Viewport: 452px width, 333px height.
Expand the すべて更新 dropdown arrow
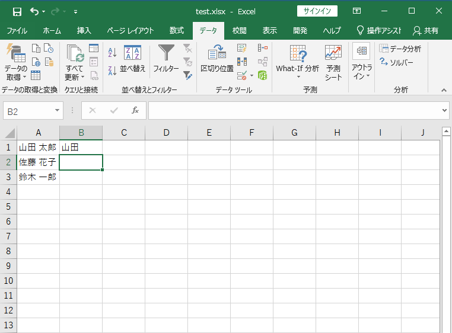[x=82, y=77]
